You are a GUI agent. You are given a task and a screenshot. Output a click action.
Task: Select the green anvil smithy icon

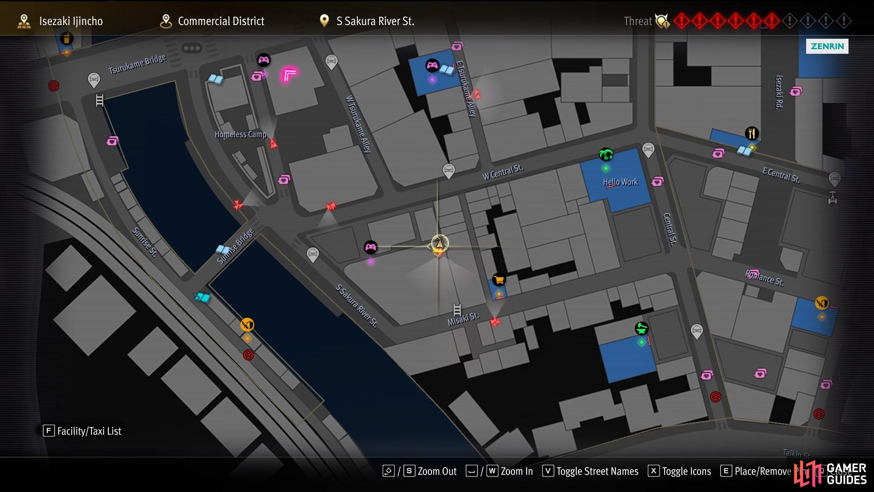tap(641, 328)
